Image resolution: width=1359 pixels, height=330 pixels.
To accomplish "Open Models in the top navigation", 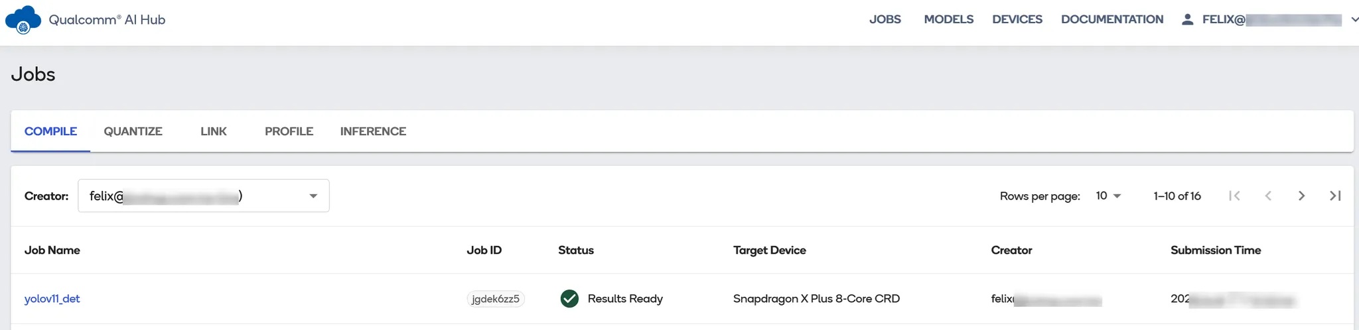I will (x=949, y=19).
